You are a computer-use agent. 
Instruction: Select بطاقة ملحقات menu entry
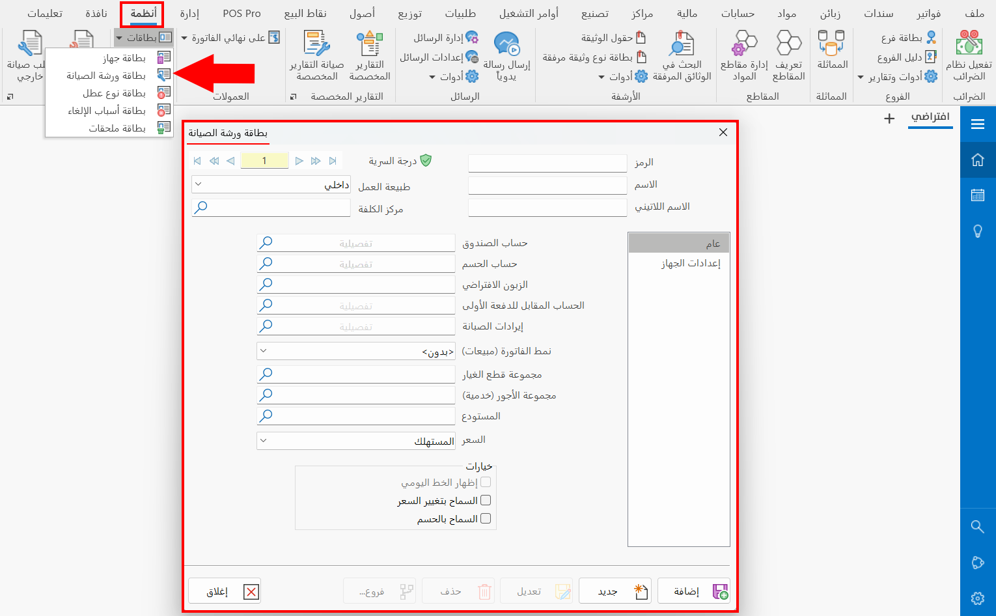(109, 128)
